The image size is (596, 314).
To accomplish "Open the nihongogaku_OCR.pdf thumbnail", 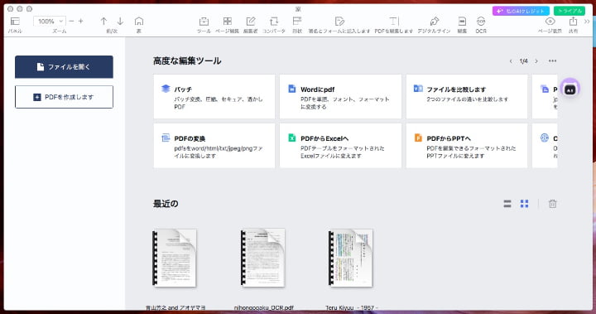I will pyautogui.click(x=263, y=258).
